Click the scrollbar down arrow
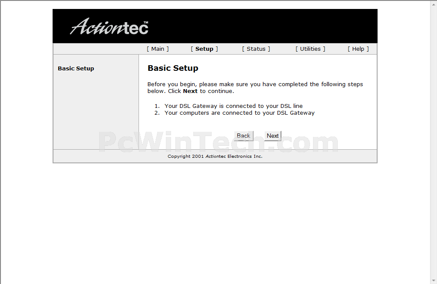 [x=434, y=281]
